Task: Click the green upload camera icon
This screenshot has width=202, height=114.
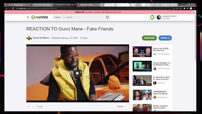Action: pyautogui.click(x=152, y=17)
